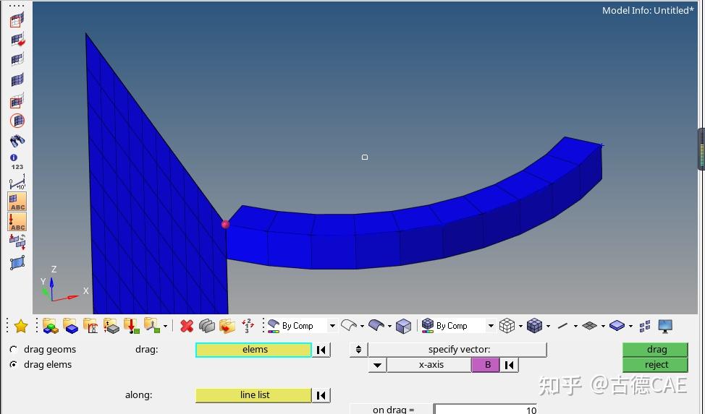Select the drag elems radio button

[14, 365]
